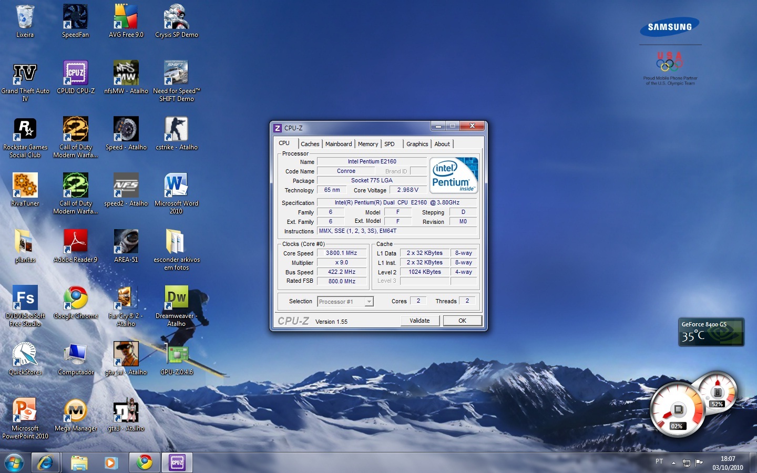Launch Internet Explorer from the taskbar
This screenshot has width=757, height=473.
pyautogui.click(x=45, y=462)
